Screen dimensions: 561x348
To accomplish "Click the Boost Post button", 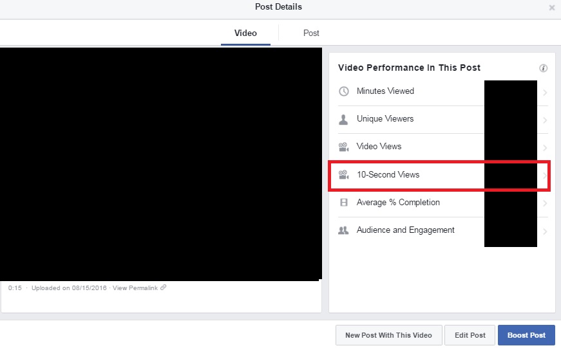I will [x=526, y=335].
